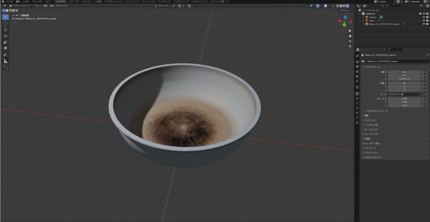Expand the Custom Properties panel

coord(373,158)
